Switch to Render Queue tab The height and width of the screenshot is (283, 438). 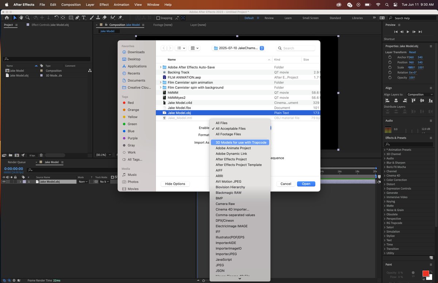point(17,162)
